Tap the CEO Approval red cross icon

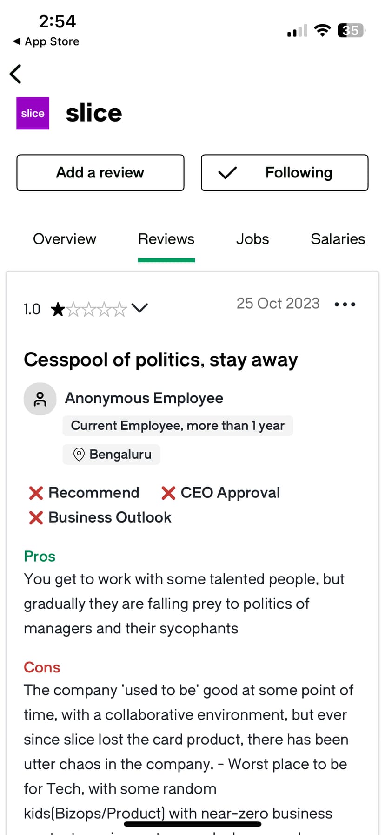click(168, 493)
